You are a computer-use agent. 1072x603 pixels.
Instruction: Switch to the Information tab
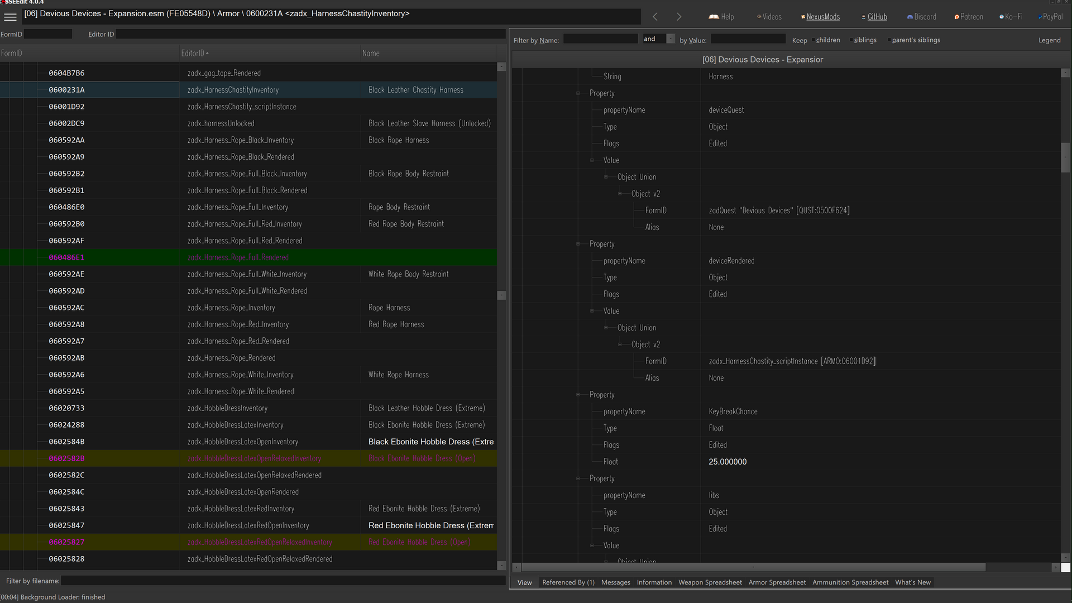point(654,582)
